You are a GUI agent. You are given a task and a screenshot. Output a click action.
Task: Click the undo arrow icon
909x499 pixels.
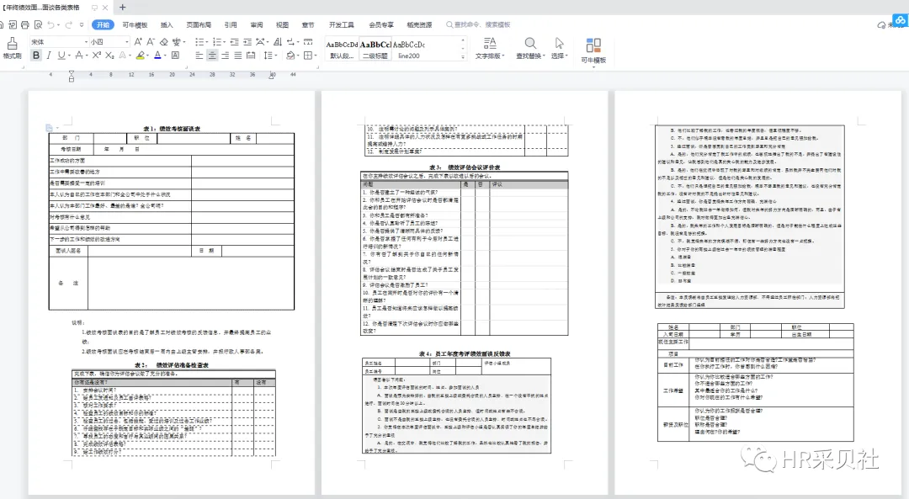coord(51,25)
